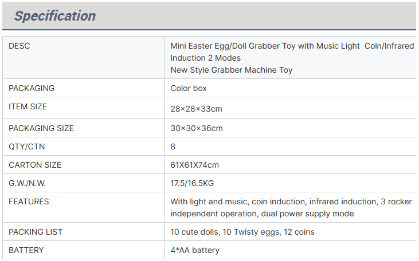The image size is (419, 261).
Task: Click the FEATURES row label
Action: pyautogui.click(x=29, y=201)
